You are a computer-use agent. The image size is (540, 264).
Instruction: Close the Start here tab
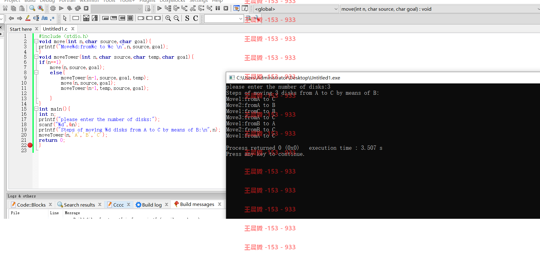[36, 29]
